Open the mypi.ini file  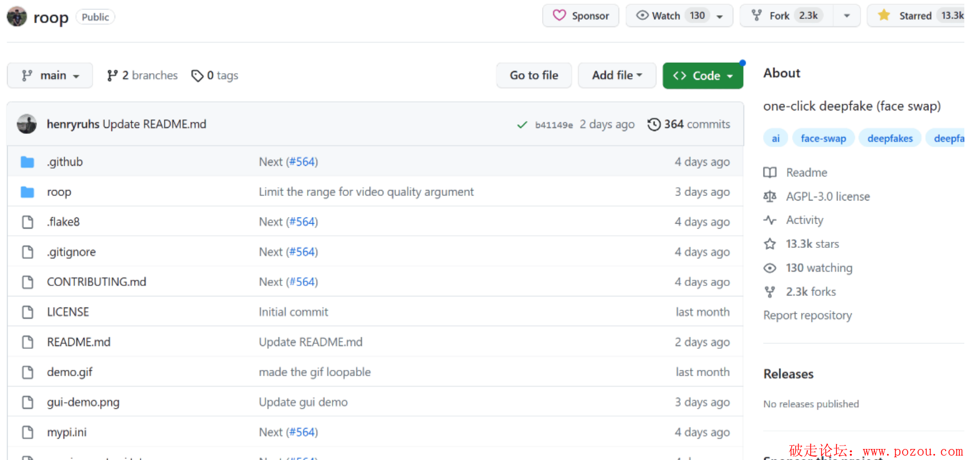coord(67,432)
